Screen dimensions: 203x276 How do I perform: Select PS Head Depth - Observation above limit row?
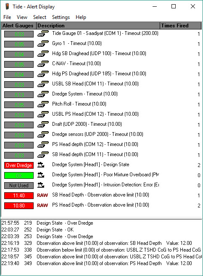point(100,205)
